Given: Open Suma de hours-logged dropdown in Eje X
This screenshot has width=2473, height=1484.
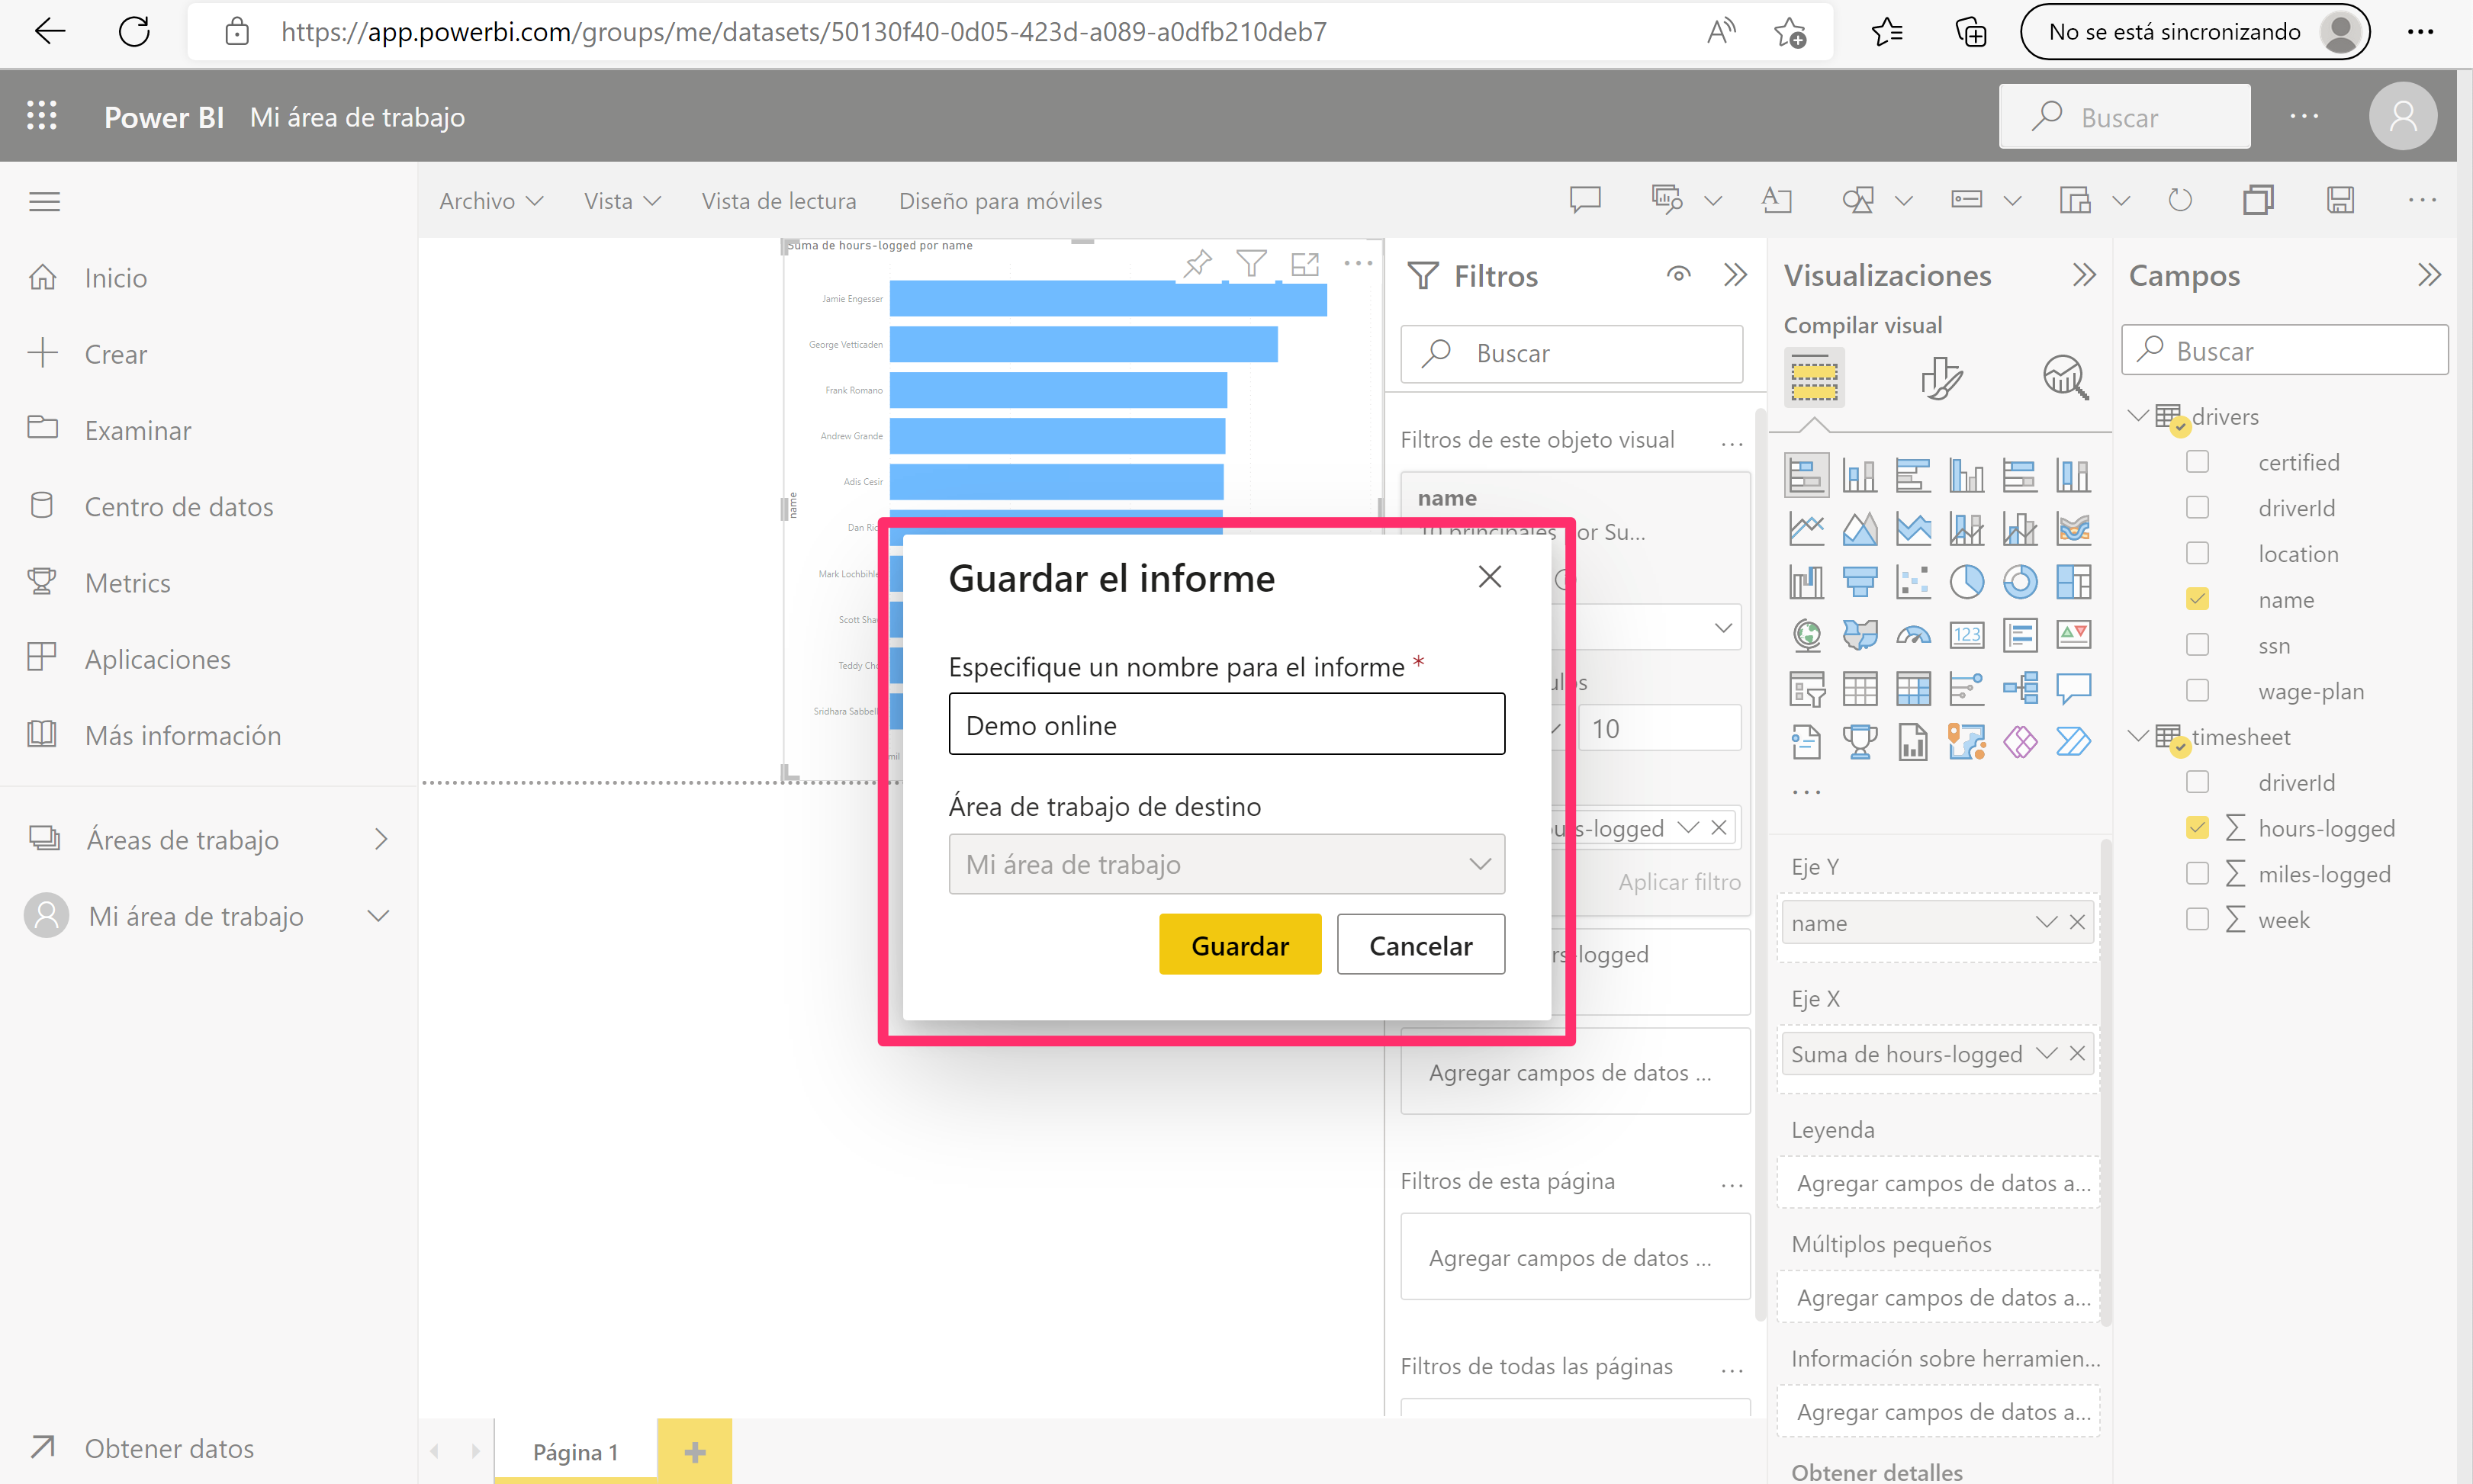Looking at the screenshot, I should coord(2046,1053).
